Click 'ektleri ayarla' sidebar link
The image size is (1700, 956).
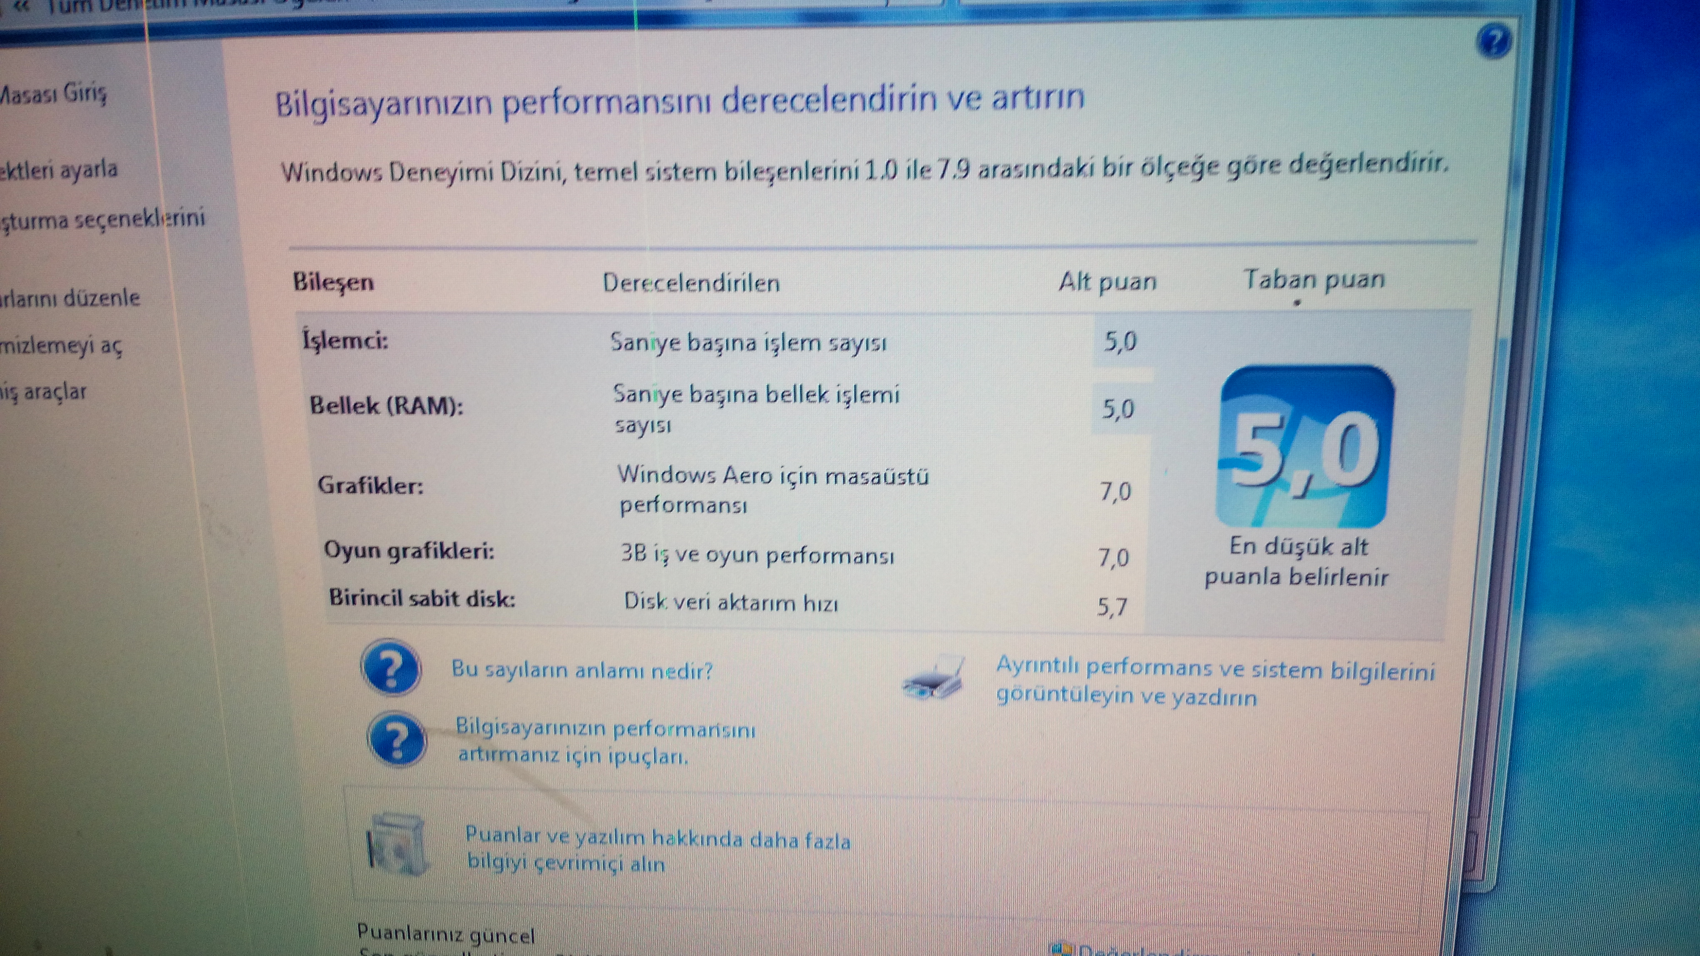(x=59, y=170)
